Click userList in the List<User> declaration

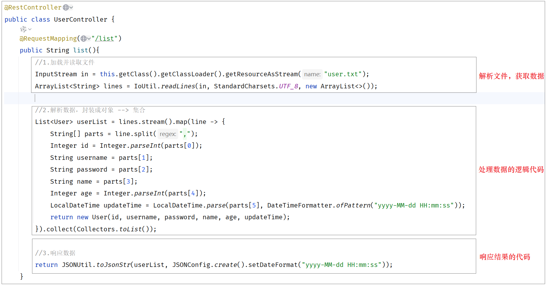pos(92,122)
